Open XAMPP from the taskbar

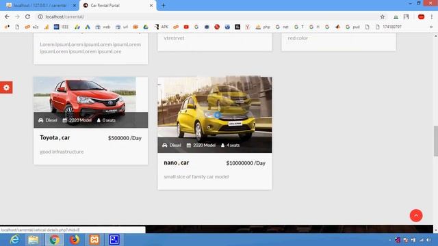point(94,240)
